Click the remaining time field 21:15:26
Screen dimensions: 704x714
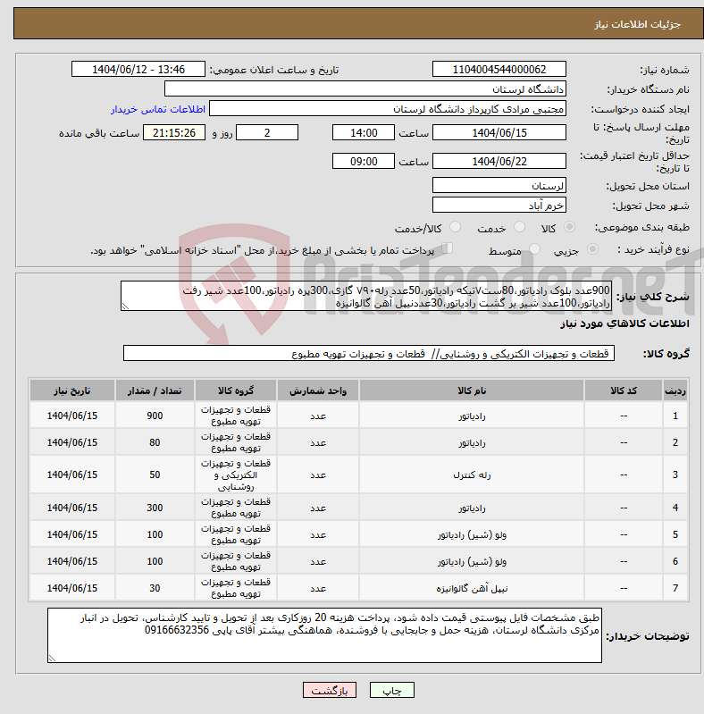click(x=174, y=132)
